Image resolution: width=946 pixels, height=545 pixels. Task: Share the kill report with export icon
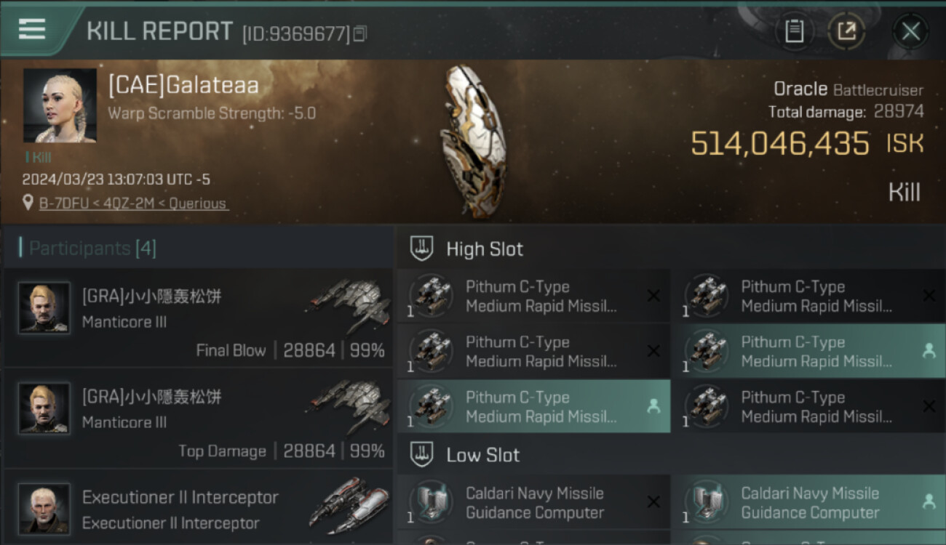[x=846, y=31]
